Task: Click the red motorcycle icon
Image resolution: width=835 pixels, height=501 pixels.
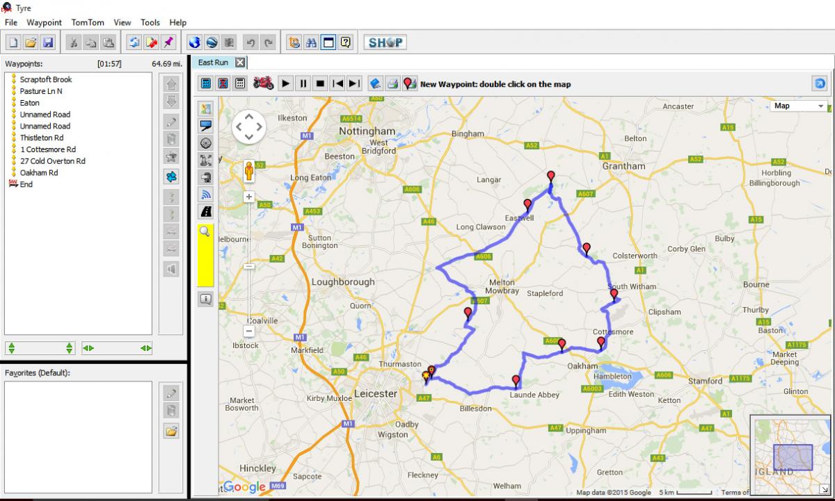Action: point(264,83)
